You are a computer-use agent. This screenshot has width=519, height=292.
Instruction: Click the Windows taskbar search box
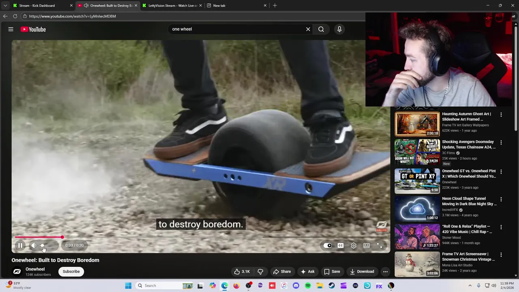165,286
